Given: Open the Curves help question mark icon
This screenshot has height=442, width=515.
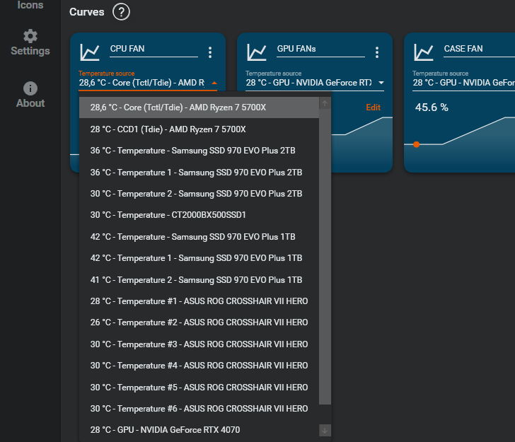Looking at the screenshot, I should pos(121,12).
